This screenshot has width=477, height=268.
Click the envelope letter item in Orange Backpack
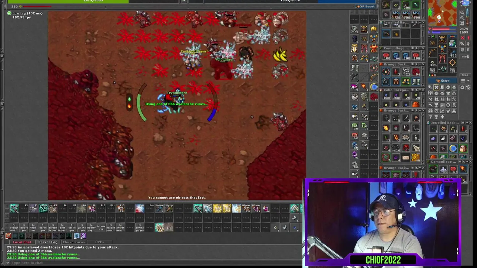tap(406, 158)
